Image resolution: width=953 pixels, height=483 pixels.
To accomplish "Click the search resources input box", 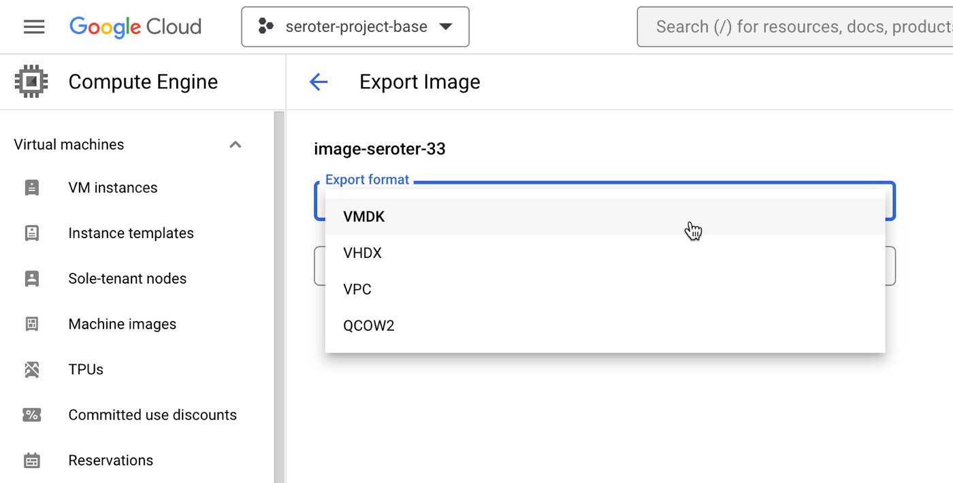I will [796, 27].
